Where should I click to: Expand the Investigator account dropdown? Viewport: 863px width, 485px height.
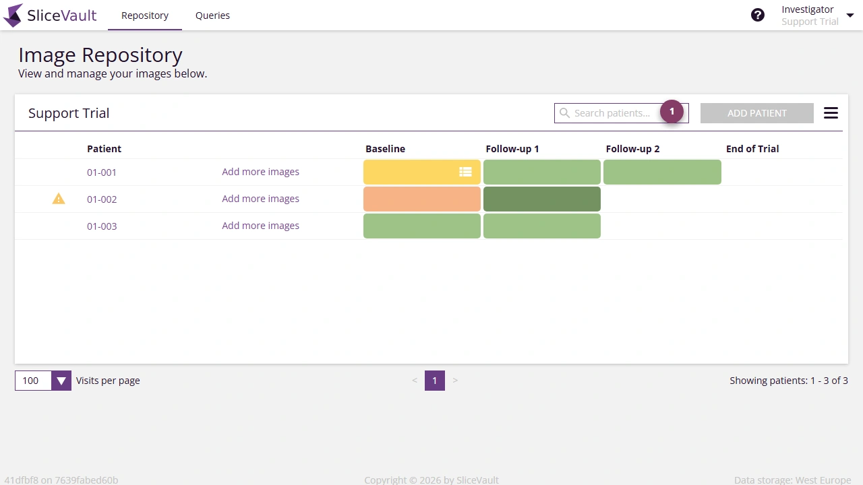[850, 14]
